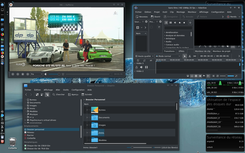Select the Documents folder icon in Dolphin main view
This screenshot has width=245, height=153.
coord(95,118)
